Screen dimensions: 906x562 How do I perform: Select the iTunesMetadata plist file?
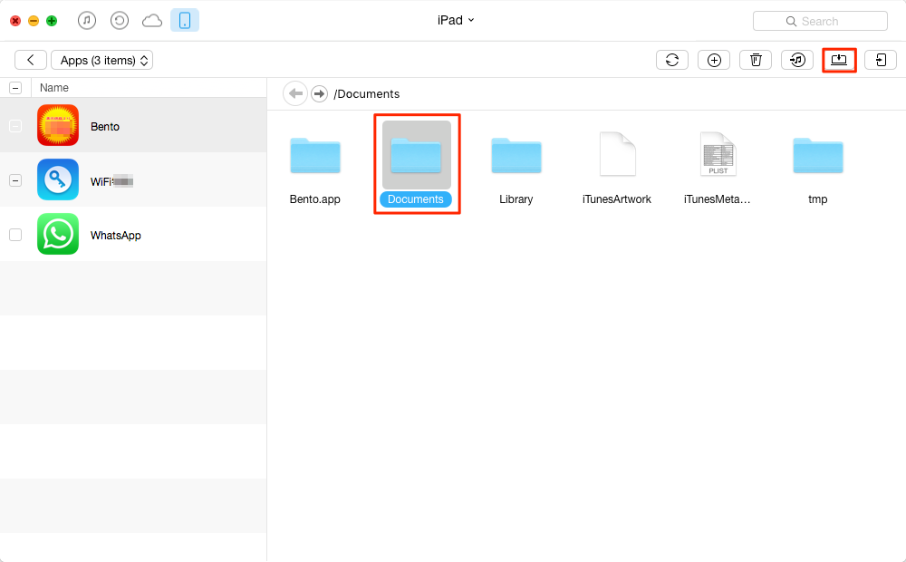[718, 154]
